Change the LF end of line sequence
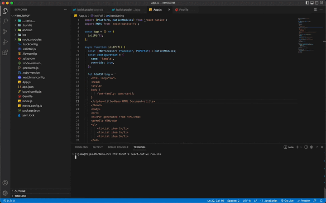 [x=255, y=201]
